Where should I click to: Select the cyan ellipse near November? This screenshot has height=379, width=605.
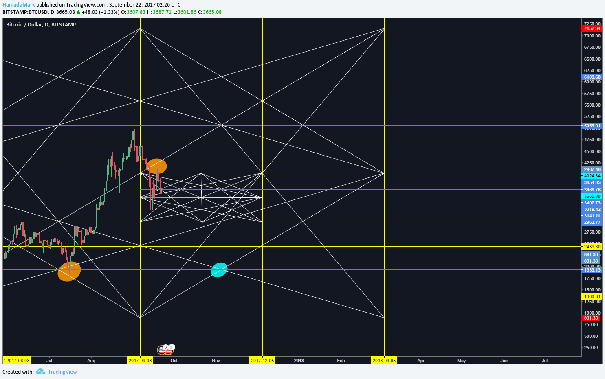tap(219, 270)
